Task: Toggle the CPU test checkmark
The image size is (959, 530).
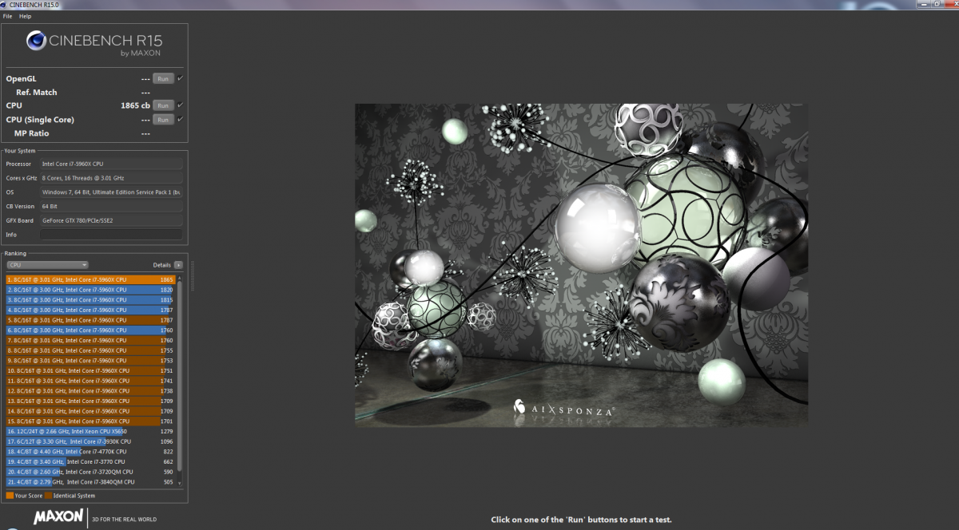Action: [181, 105]
